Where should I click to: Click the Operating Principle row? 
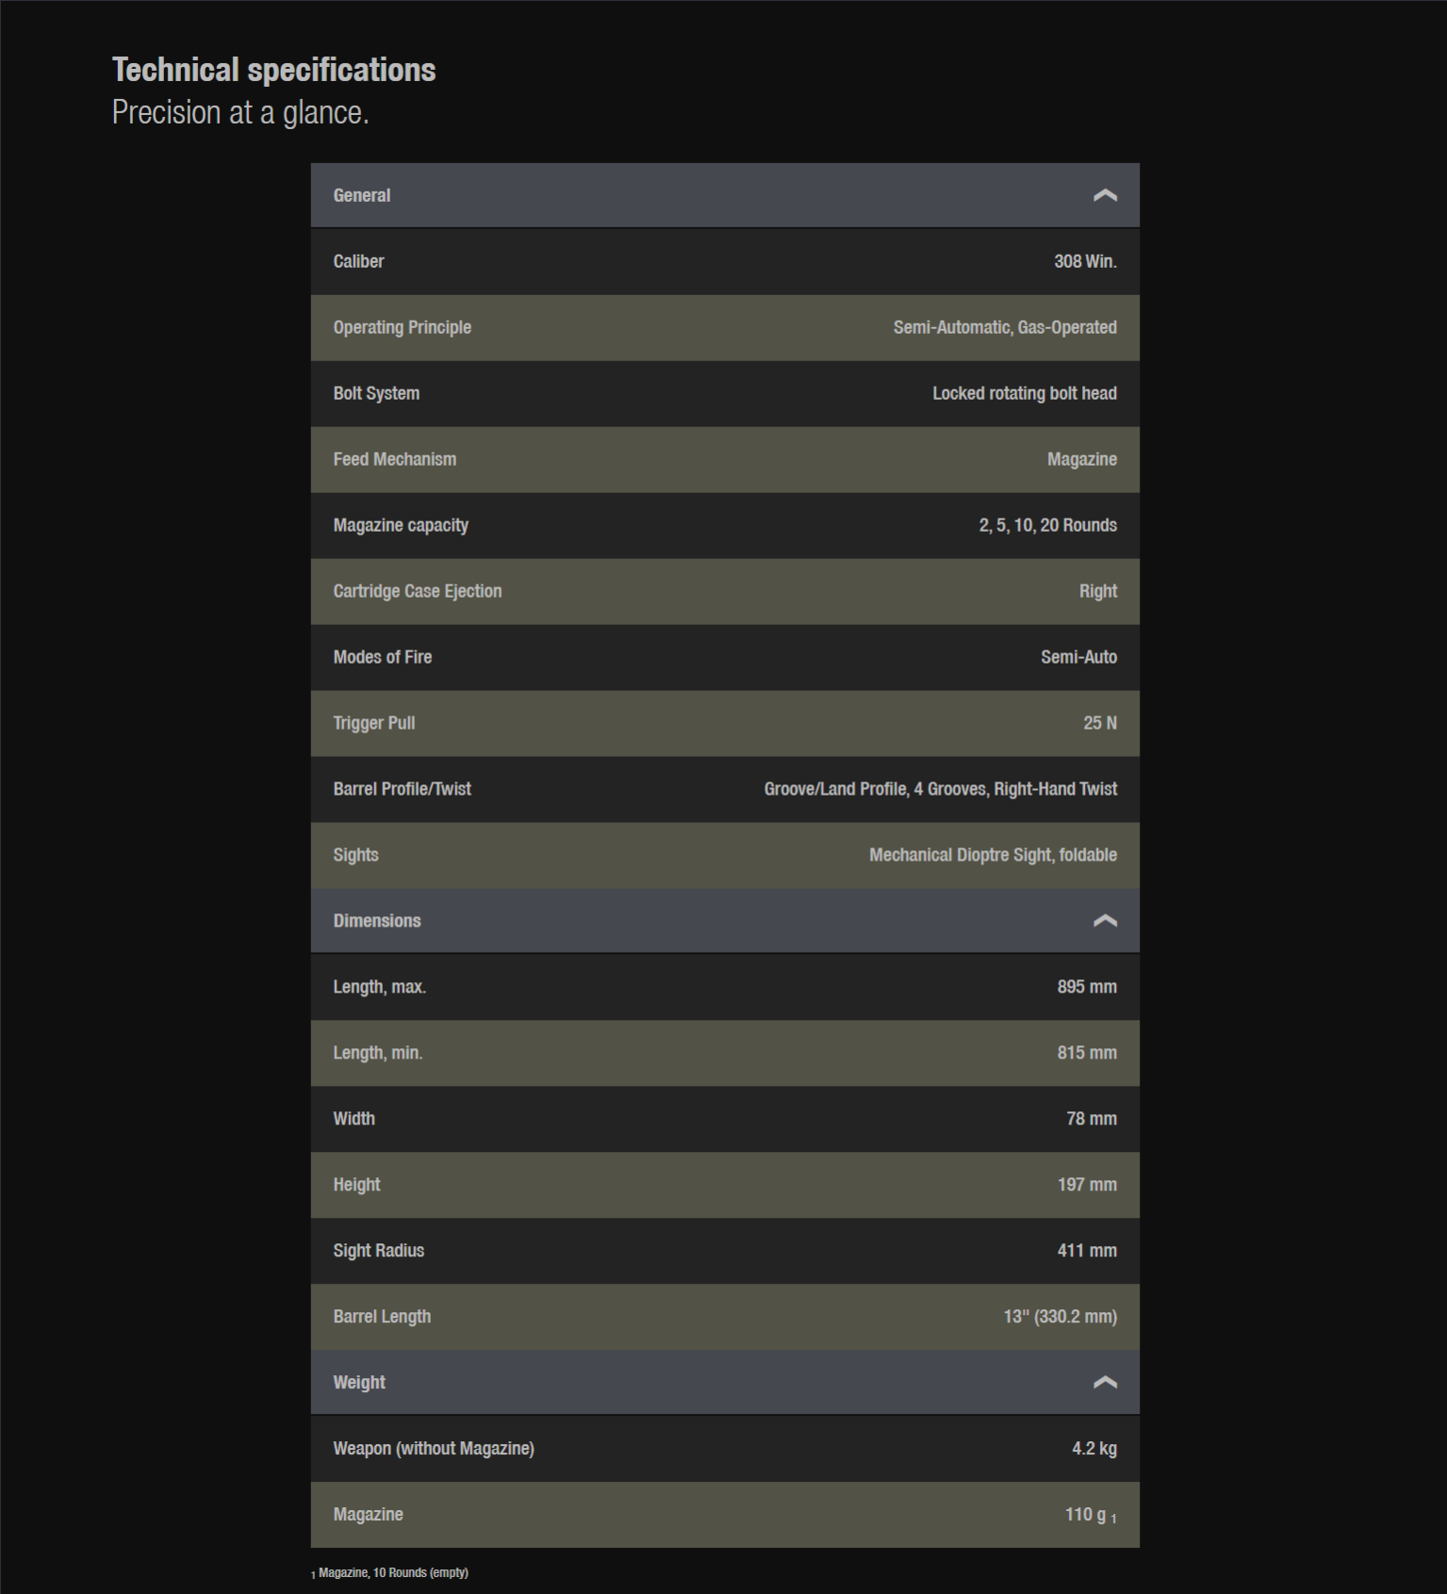pos(724,327)
